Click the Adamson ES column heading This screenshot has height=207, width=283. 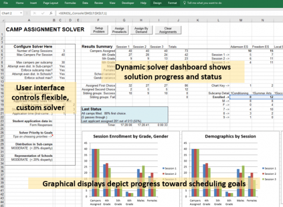tap(239, 47)
